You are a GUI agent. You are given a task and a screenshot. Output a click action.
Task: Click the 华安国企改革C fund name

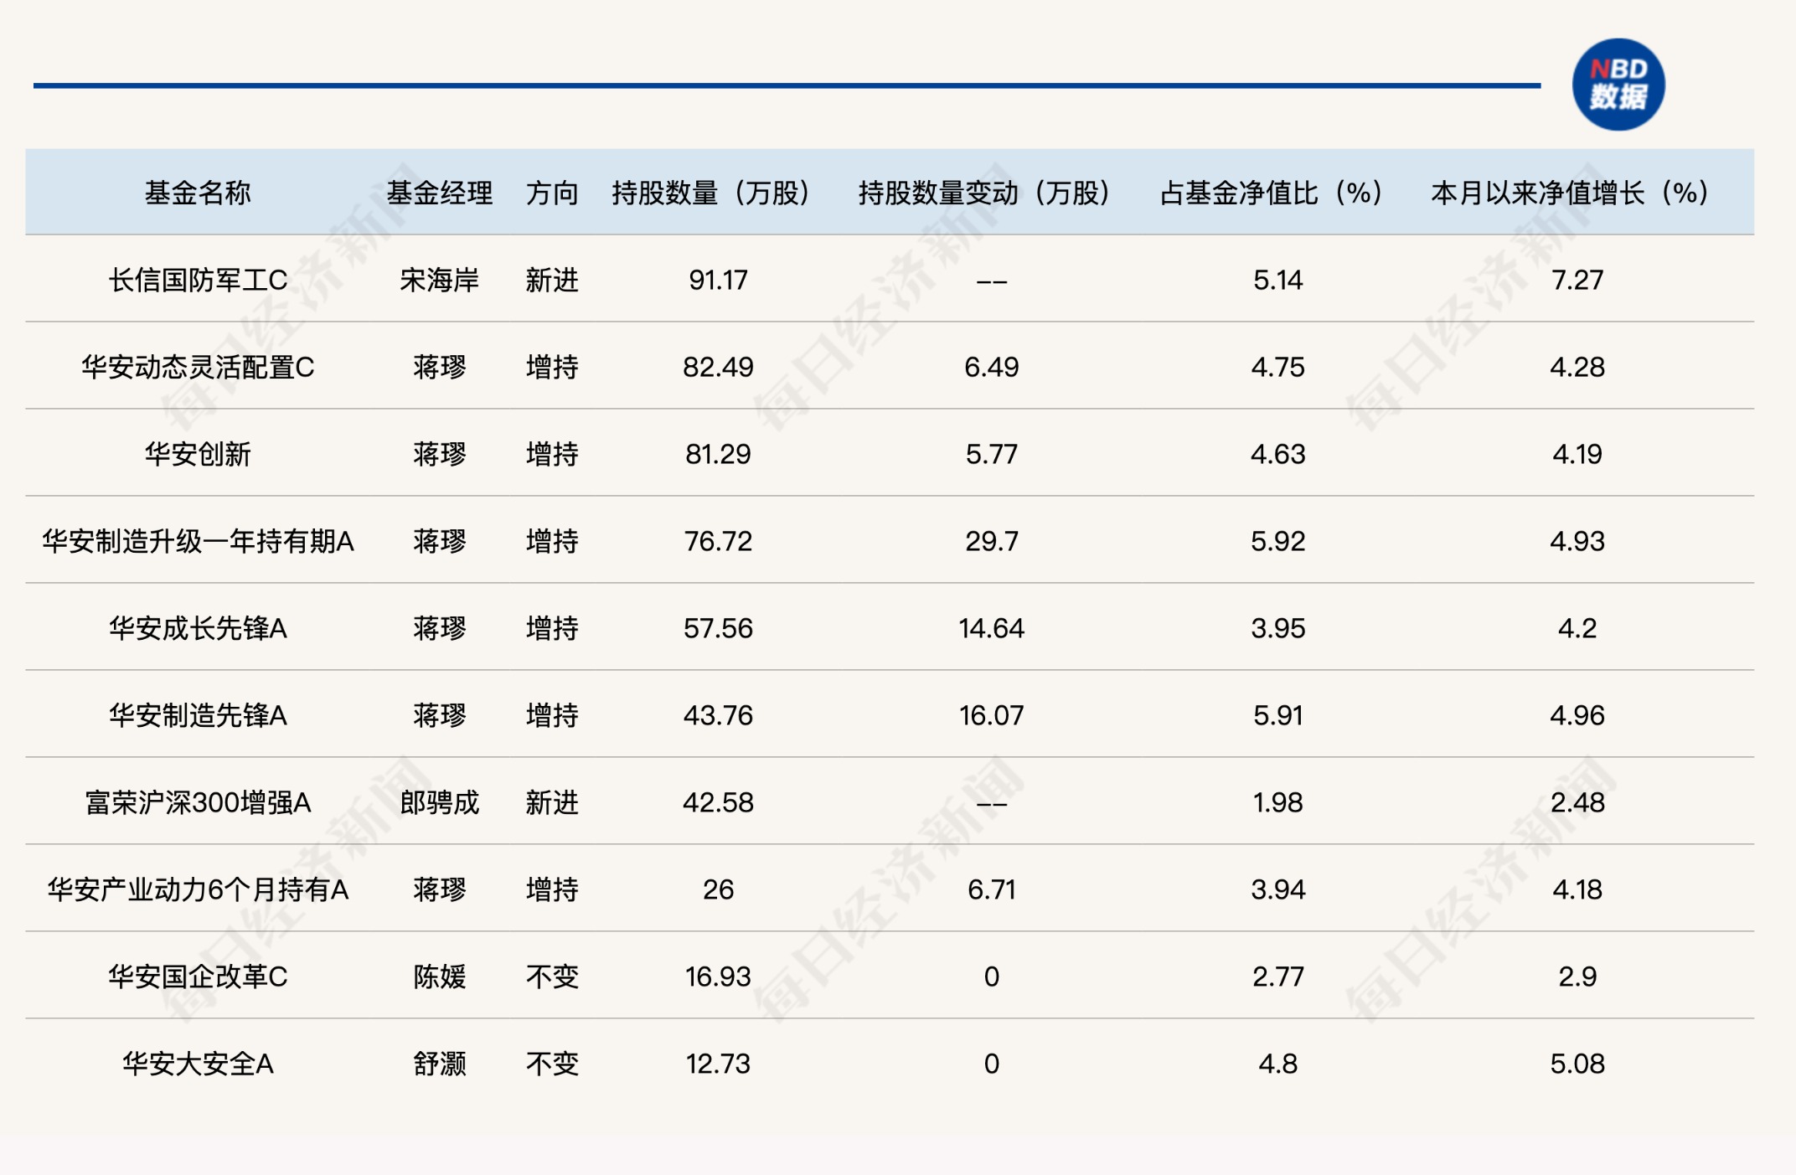(198, 977)
